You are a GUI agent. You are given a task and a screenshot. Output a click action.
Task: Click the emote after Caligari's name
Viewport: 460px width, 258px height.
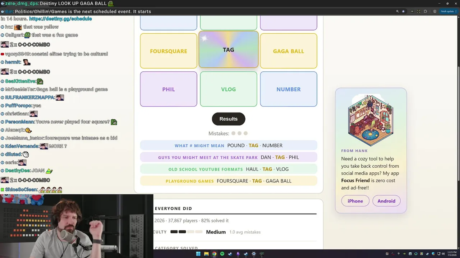click(27, 35)
